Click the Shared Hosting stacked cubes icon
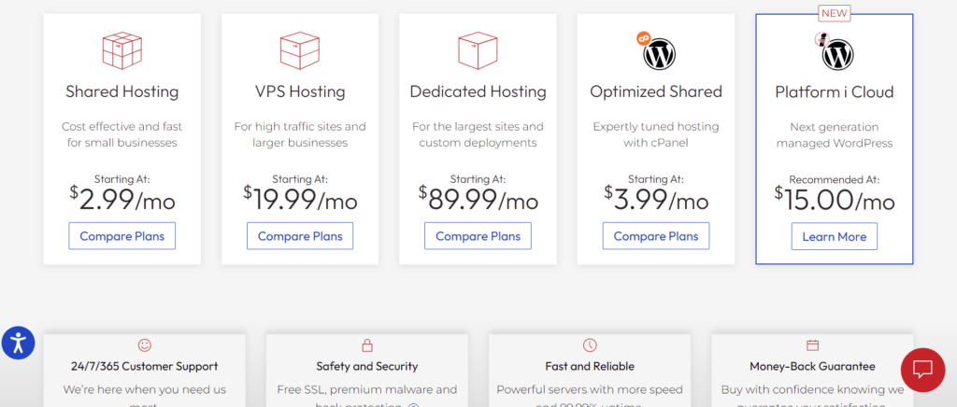This screenshot has width=957, height=407. coord(122,50)
